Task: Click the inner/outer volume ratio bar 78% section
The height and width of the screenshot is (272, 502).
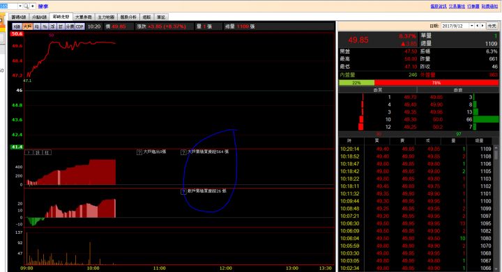Action: coord(436,83)
